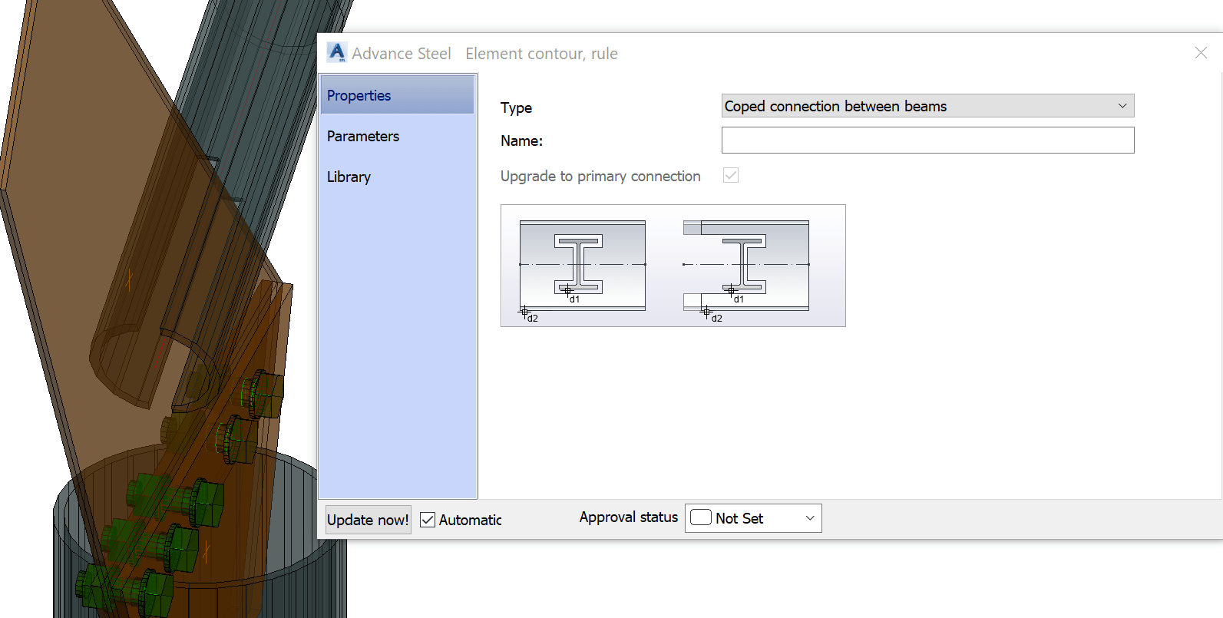Click the Not Set color box
The width and height of the screenshot is (1223, 618).
[x=701, y=517]
